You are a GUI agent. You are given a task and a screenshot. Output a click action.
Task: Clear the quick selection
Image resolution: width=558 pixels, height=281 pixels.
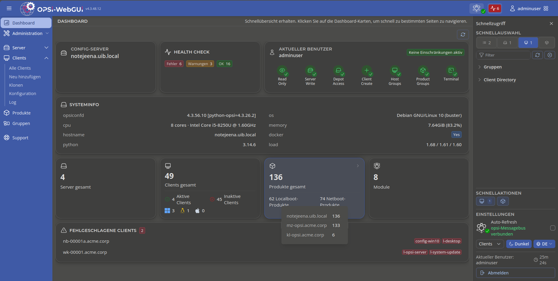tap(550, 55)
